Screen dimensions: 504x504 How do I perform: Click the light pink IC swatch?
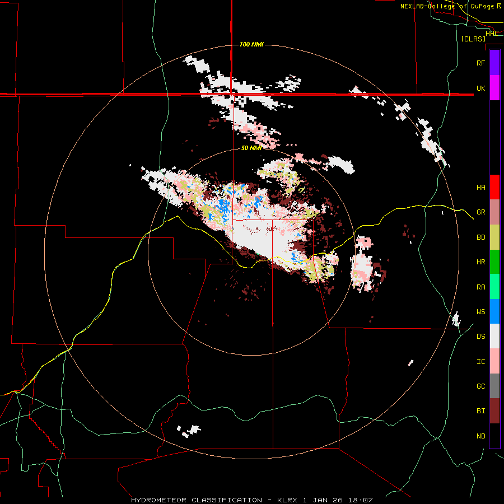(x=494, y=361)
